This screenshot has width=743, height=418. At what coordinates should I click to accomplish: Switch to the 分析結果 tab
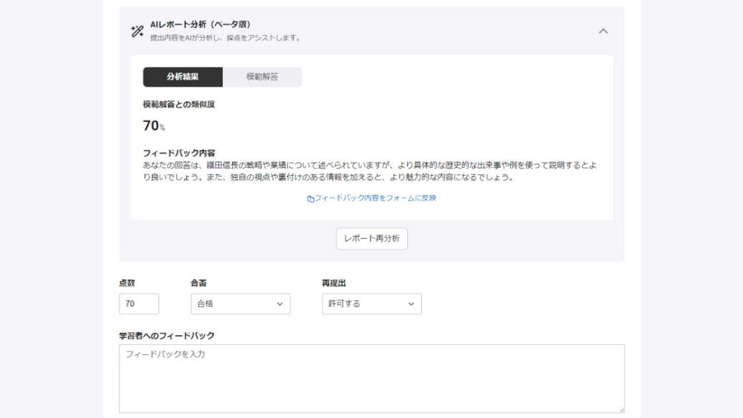coord(183,77)
